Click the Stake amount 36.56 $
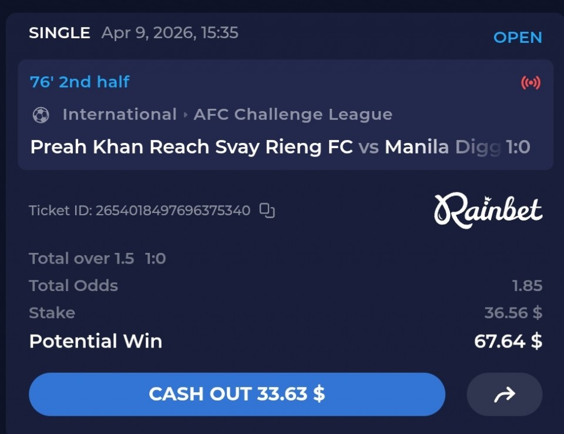 click(513, 313)
